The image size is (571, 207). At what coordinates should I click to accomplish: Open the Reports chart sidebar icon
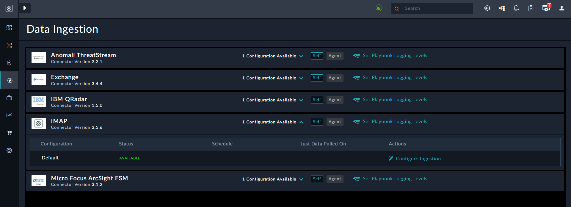point(9,115)
